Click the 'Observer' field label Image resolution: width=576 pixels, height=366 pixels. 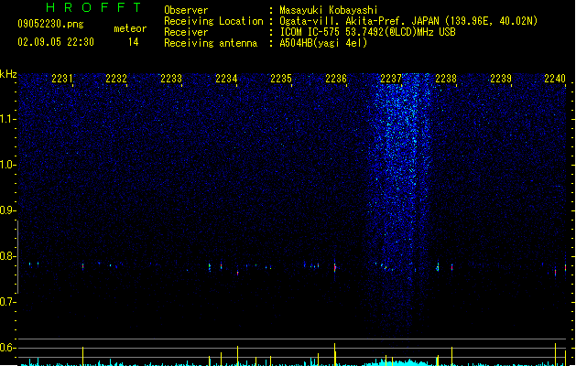[186, 10]
